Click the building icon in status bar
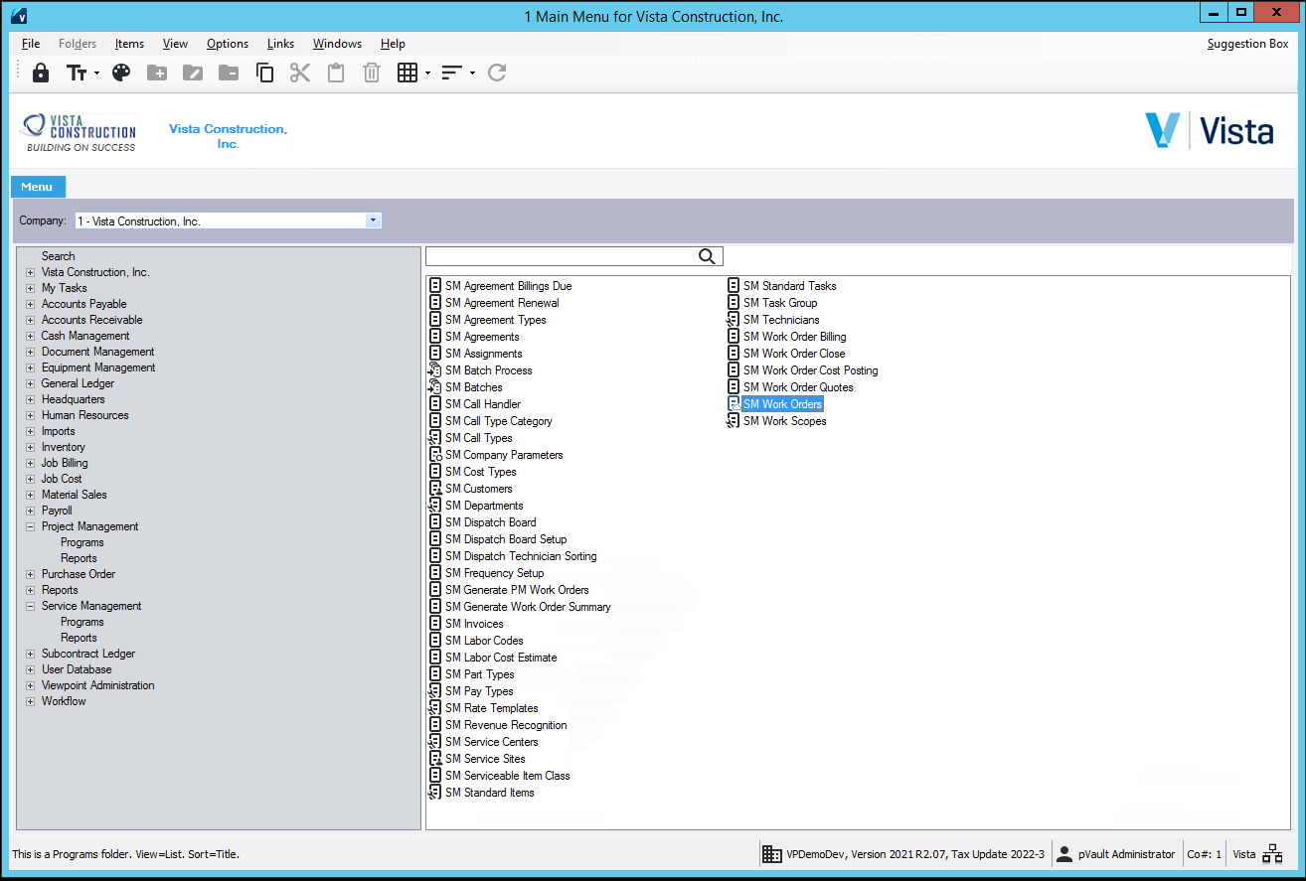This screenshot has height=881, width=1306. click(772, 854)
